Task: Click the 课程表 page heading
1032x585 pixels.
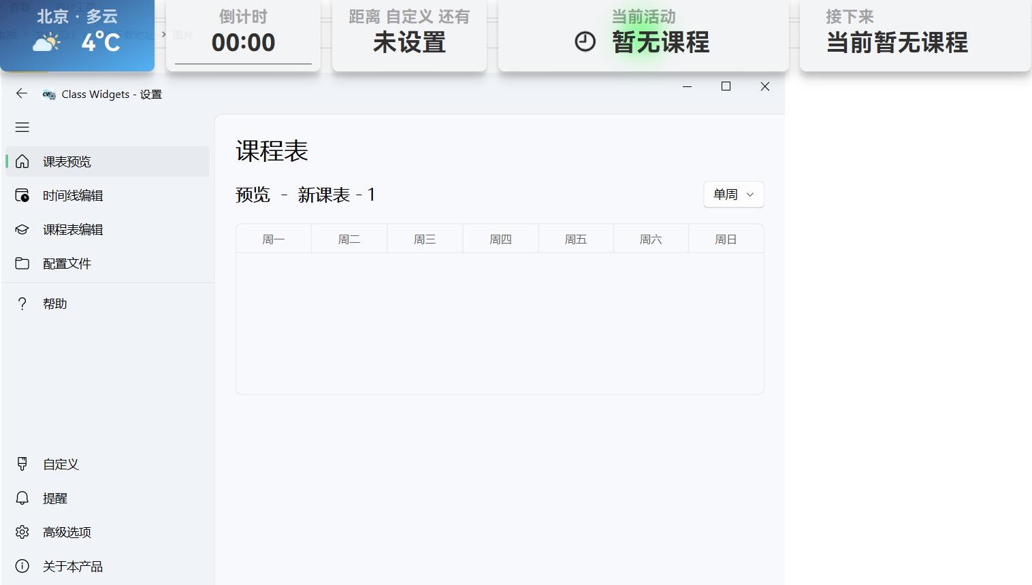Action: (x=272, y=151)
